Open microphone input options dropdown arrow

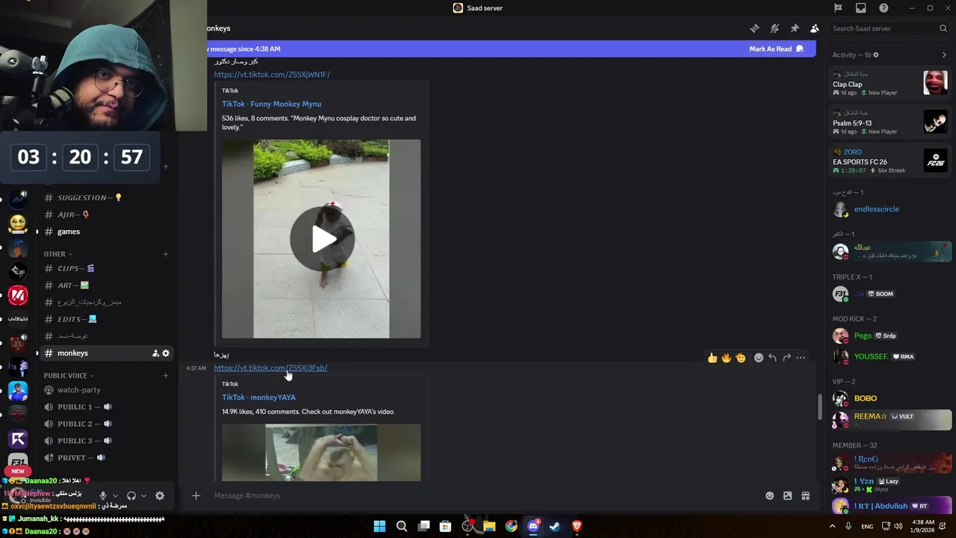tap(115, 495)
